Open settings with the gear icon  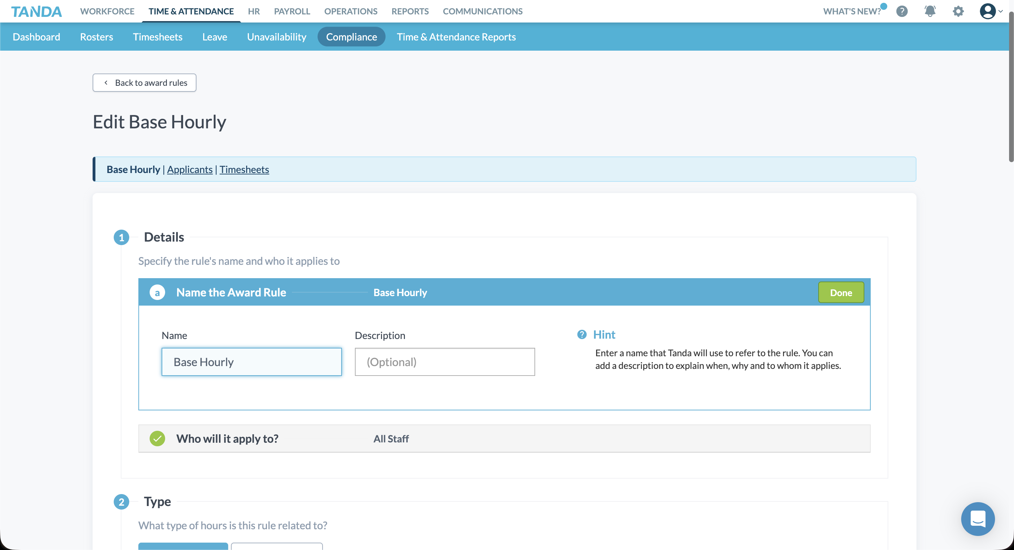958,11
